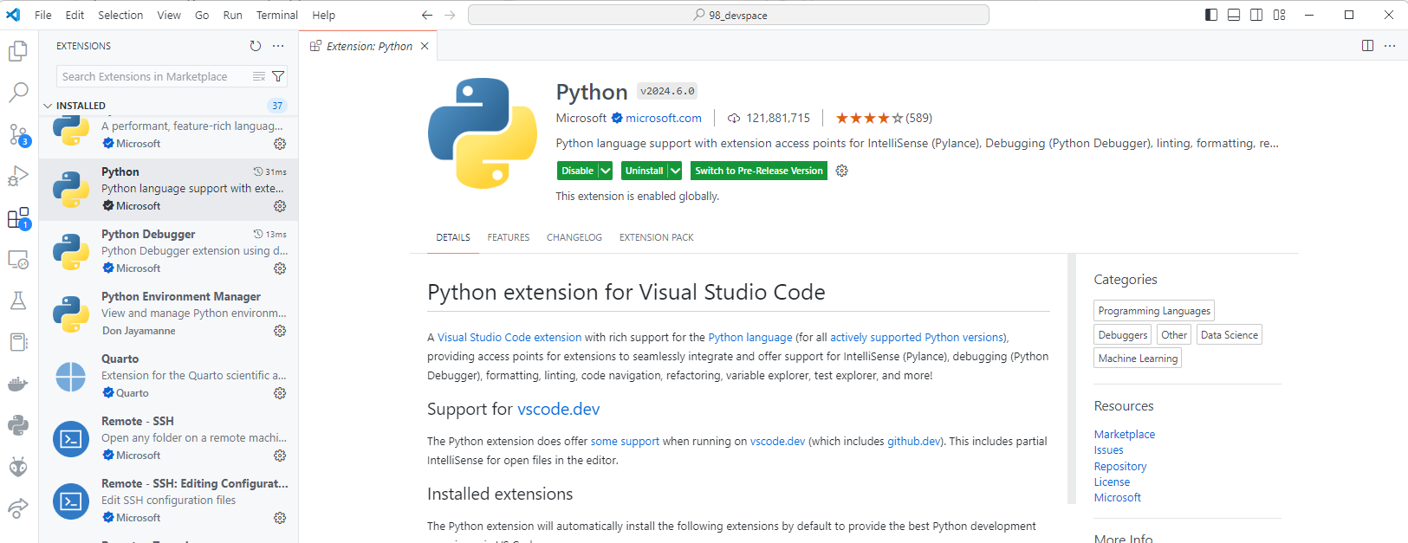Viewport: 1408px width, 543px height.
Task: Open manage gear beside Switch to Pre-Release button
Action: pyautogui.click(x=841, y=171)
